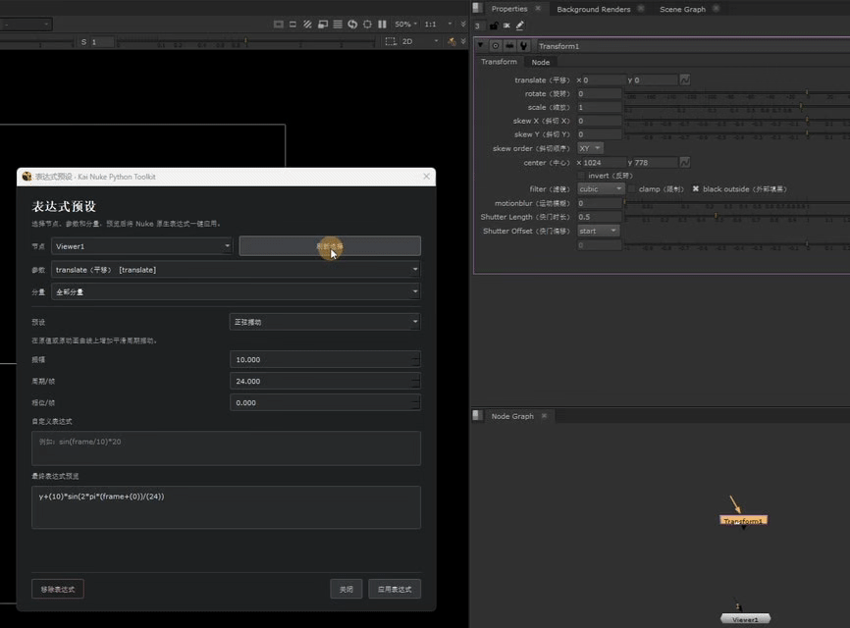Open the Shutter Offset start dropdown

tap(598, 231)
